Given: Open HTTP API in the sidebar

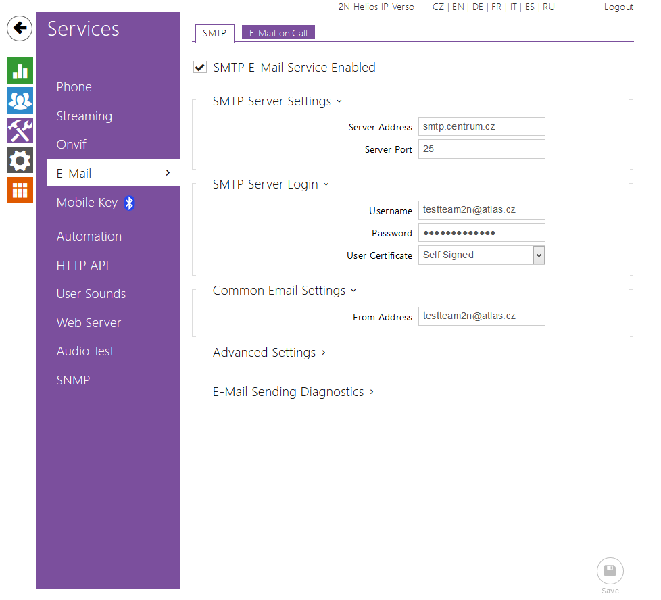Looking at the screenshot, I should 82,266.
